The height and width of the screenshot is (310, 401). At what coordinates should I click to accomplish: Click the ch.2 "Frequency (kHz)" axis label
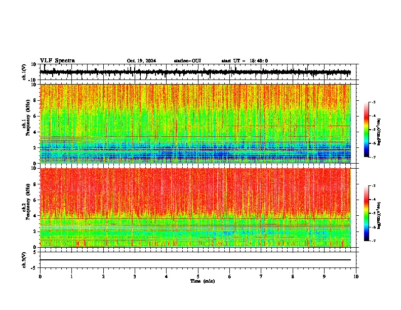coord(27,202)
